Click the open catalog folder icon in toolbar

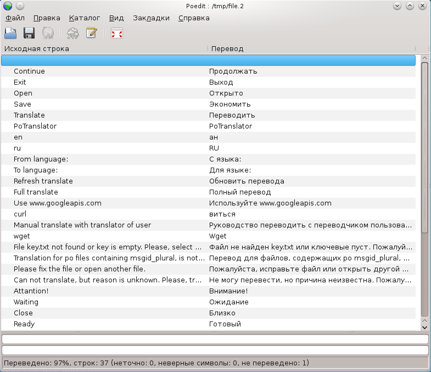point(10,34)
